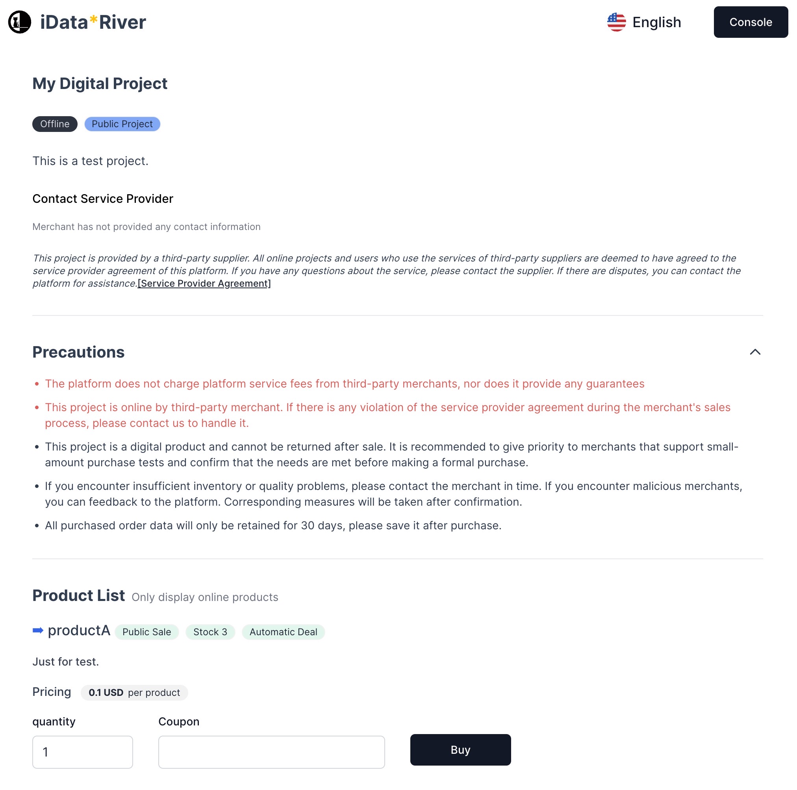Toggle the Offline project status

point(54,124)
